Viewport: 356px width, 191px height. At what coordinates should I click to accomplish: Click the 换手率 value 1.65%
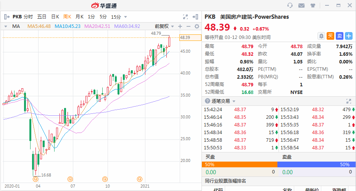click(346, 54)
